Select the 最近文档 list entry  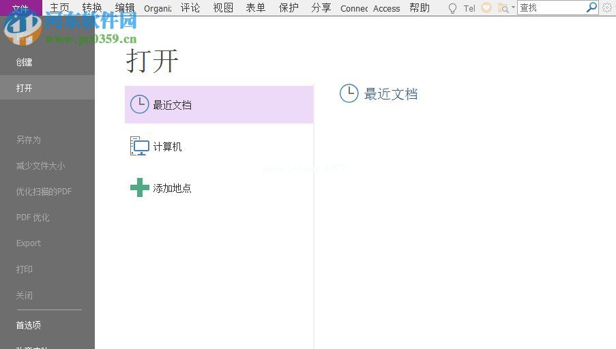219,104
